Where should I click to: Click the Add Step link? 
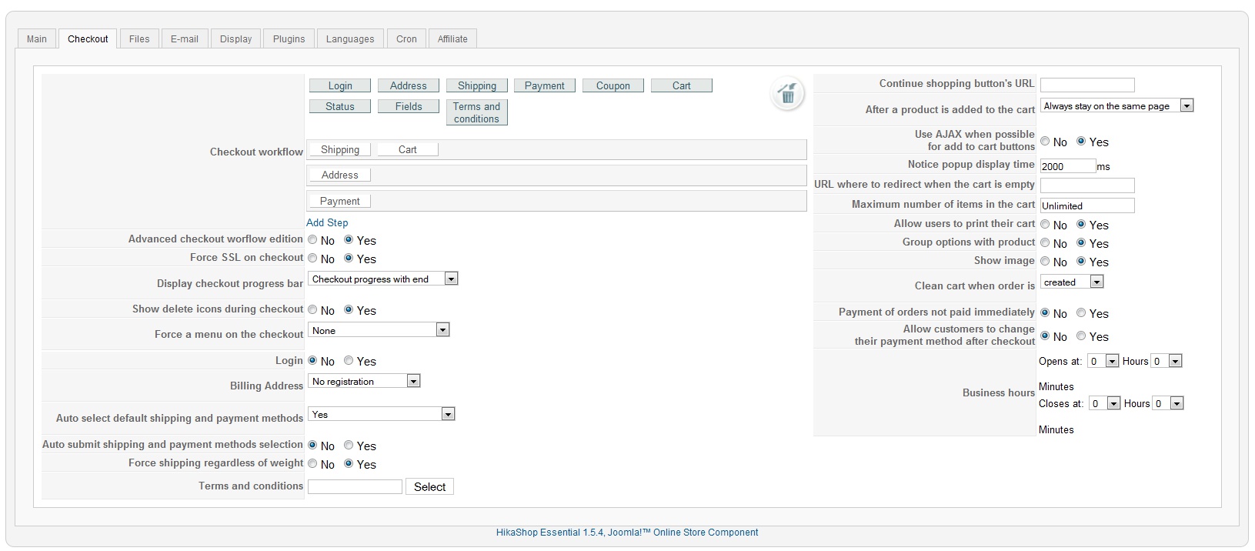[327, 222]
